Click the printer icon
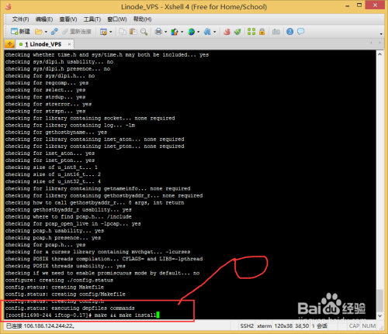388x334 pixels. 158,32
